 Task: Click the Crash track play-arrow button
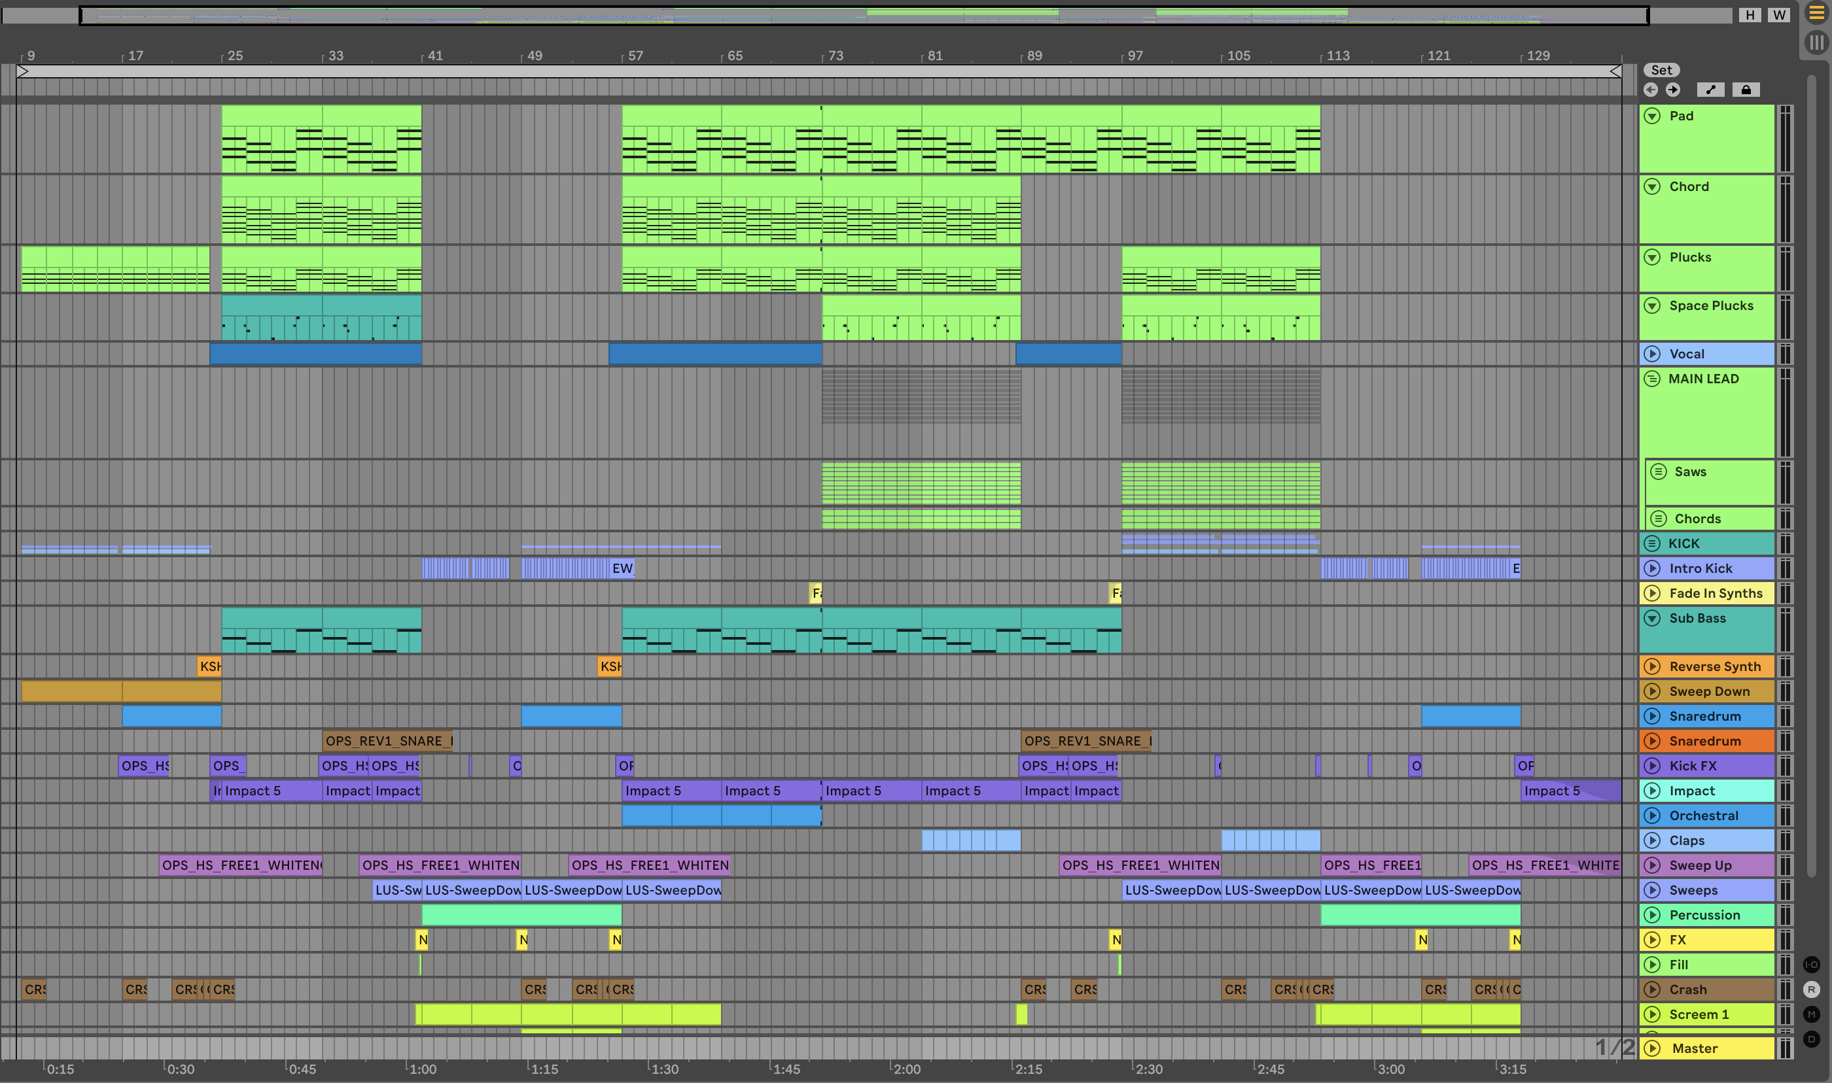1653,989
